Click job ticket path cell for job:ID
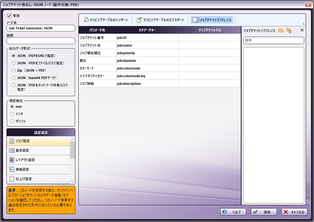This screenshot has height=222, width=314. click(210, 38)
